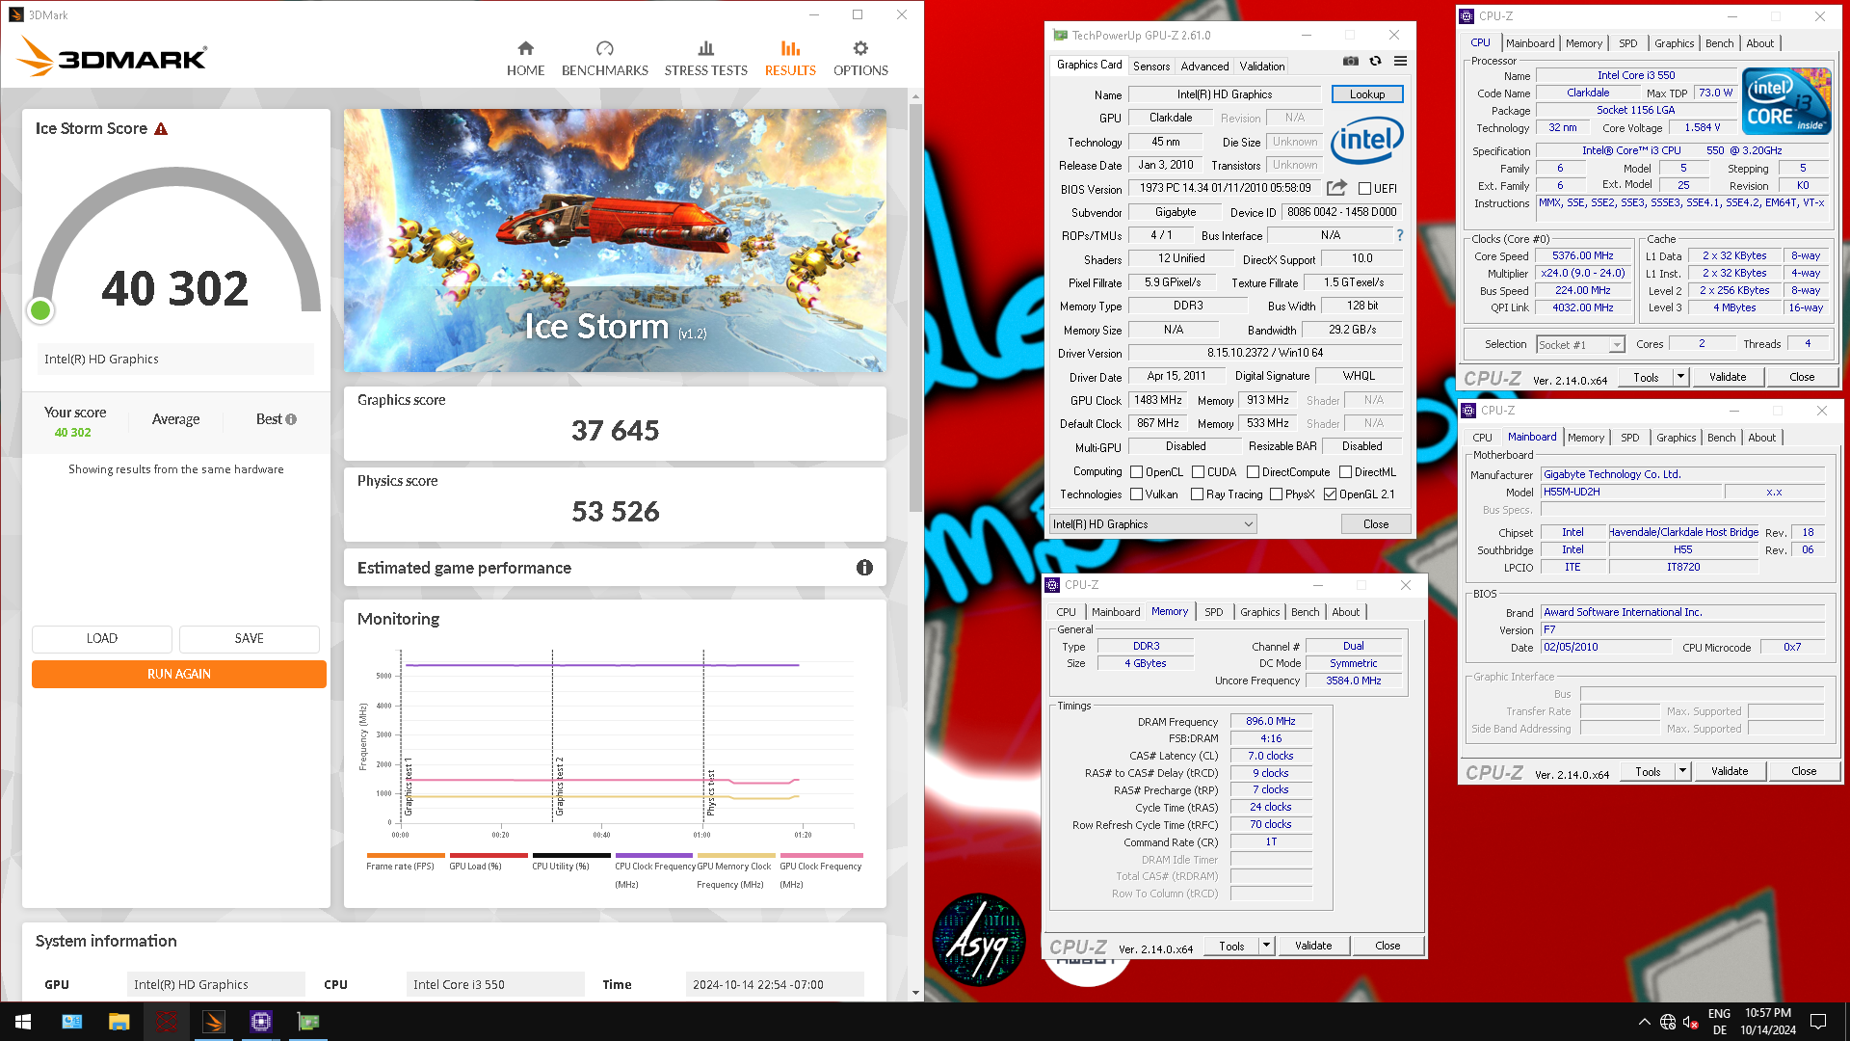The width and height of the screenshot is (1850, 1041).
Task: Switch to GPU-Z taskbar icon
Action: tap(308, 1022)
